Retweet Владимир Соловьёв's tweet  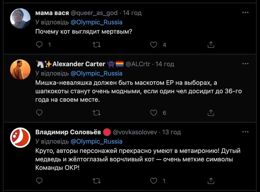pyautogui.click(x=97, y=181)
